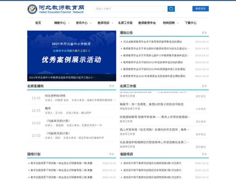Open notice 2021年发展新会员及收缴年度会费的通知
Viewport: 236px width, 181px height.
154,76
